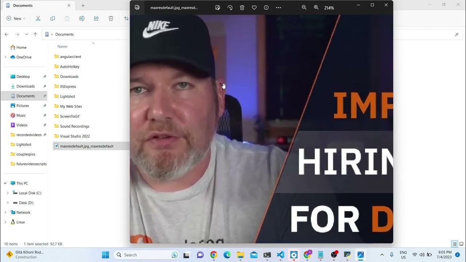Mark the image as favorite with the heart icon
The image size is (466, 262).
click(254, 8)
